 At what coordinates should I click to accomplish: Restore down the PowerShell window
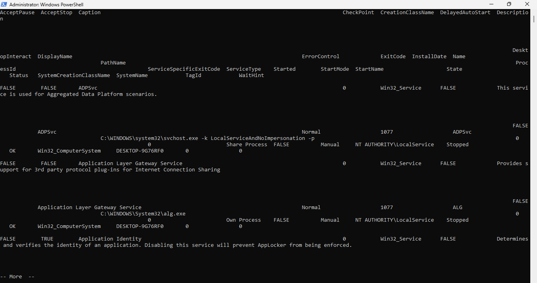point(509,4)
